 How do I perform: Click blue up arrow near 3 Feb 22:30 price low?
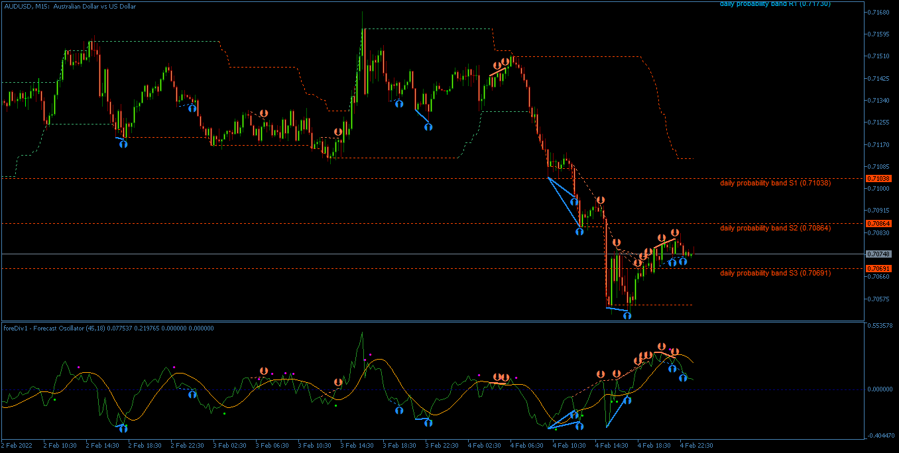pos(428,126)
